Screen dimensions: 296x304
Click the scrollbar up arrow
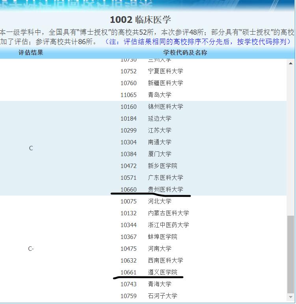tap(290, 63)
